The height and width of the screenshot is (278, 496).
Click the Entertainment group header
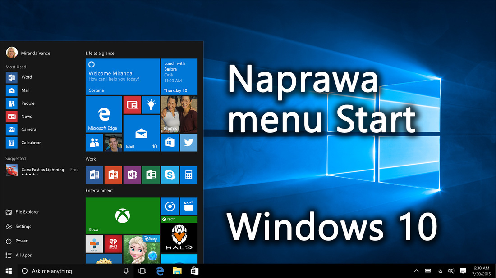(99, 191)
